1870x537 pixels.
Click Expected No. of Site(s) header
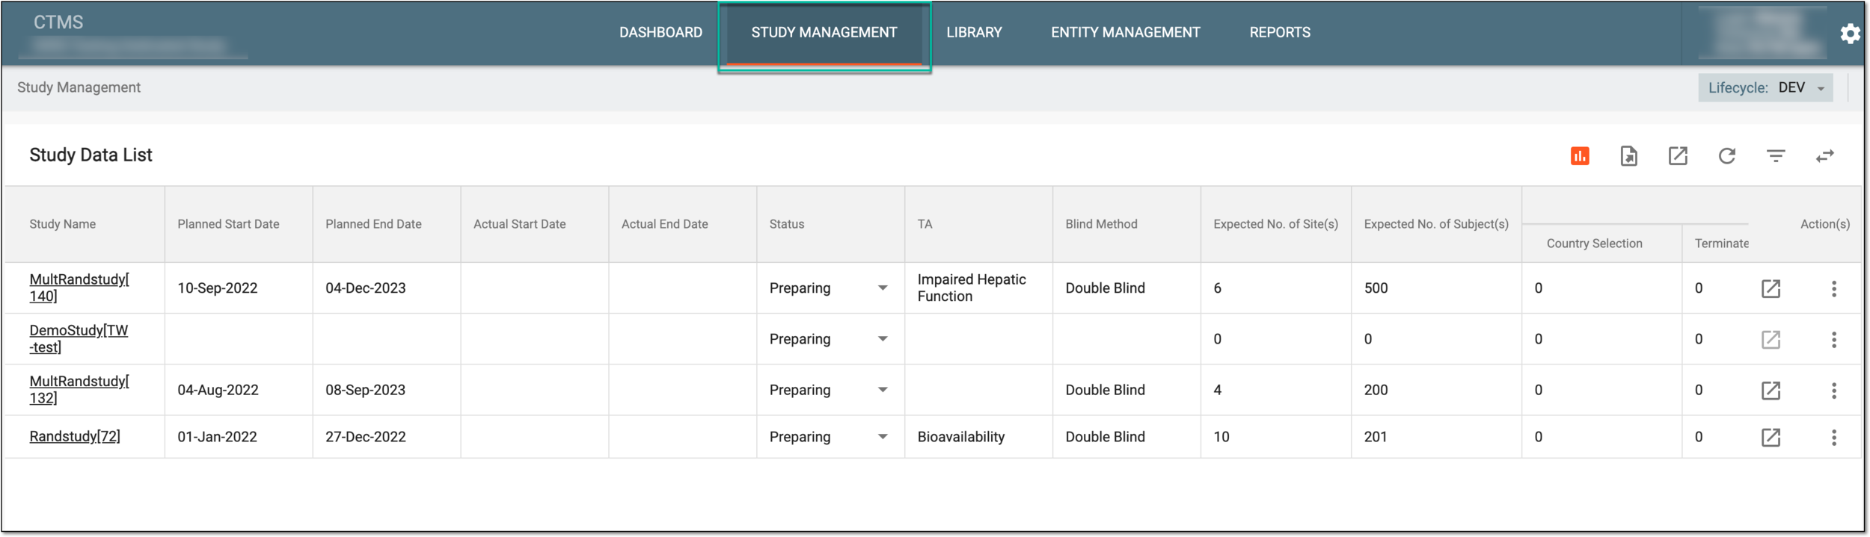point(1275,224)
